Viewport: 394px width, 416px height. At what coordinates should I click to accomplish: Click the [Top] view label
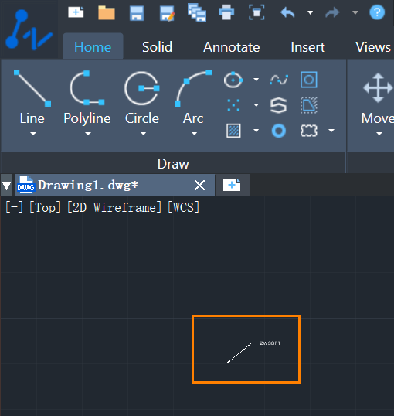coord(45,207)
